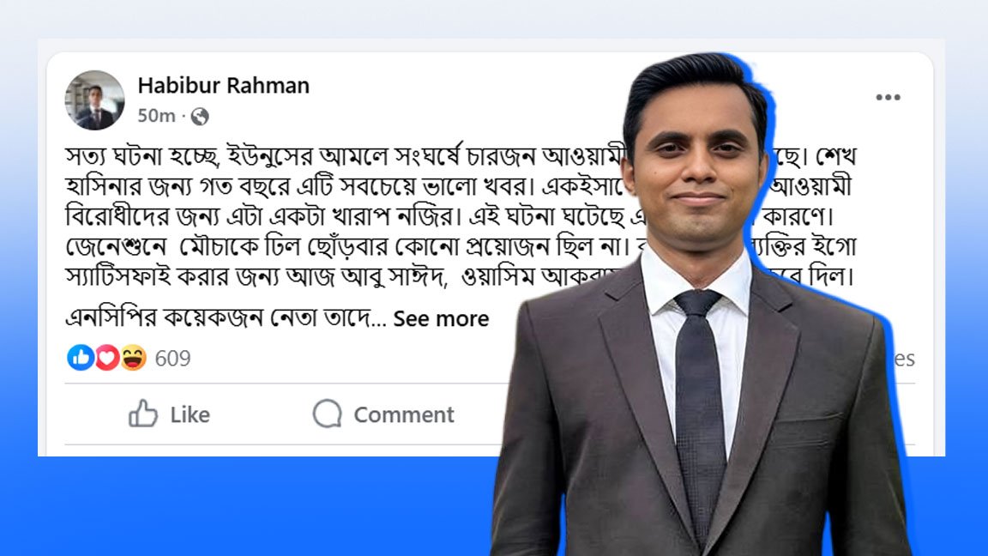Open the 50m post timestamp
The image size is (988, 556).
coord(156,115)
